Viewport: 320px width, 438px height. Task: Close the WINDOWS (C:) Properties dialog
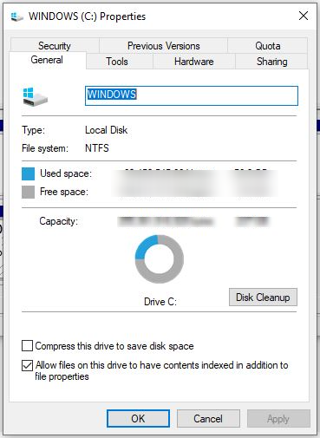click(304, 16)
